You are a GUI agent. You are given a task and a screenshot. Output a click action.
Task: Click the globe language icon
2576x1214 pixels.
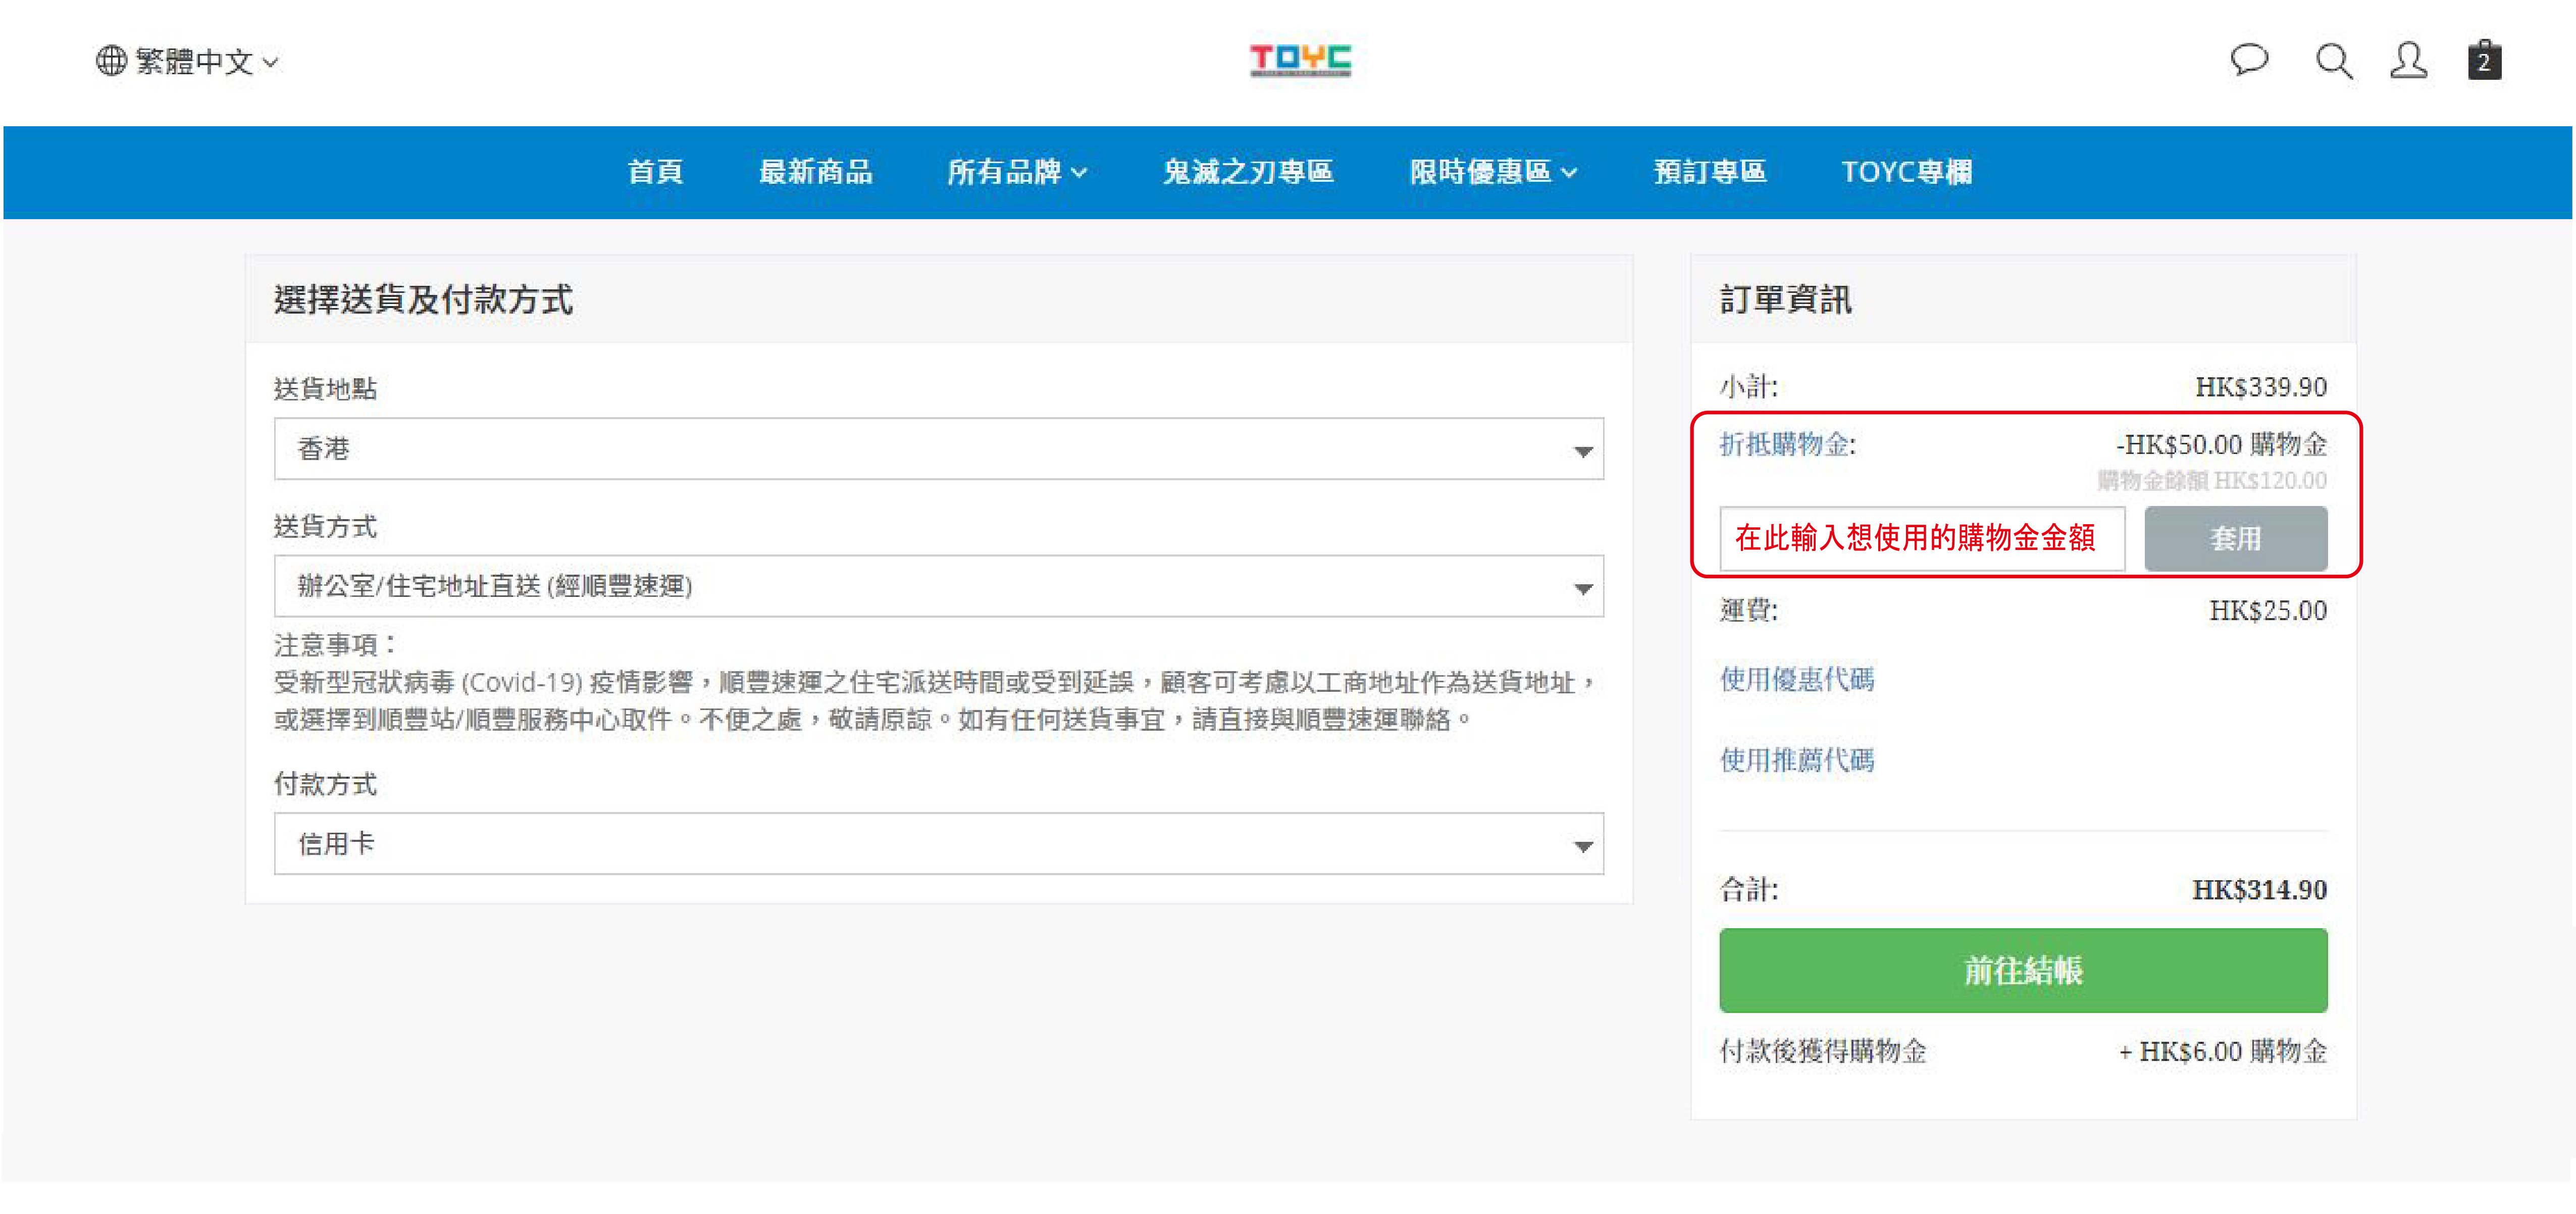click(x=111, y=61)
